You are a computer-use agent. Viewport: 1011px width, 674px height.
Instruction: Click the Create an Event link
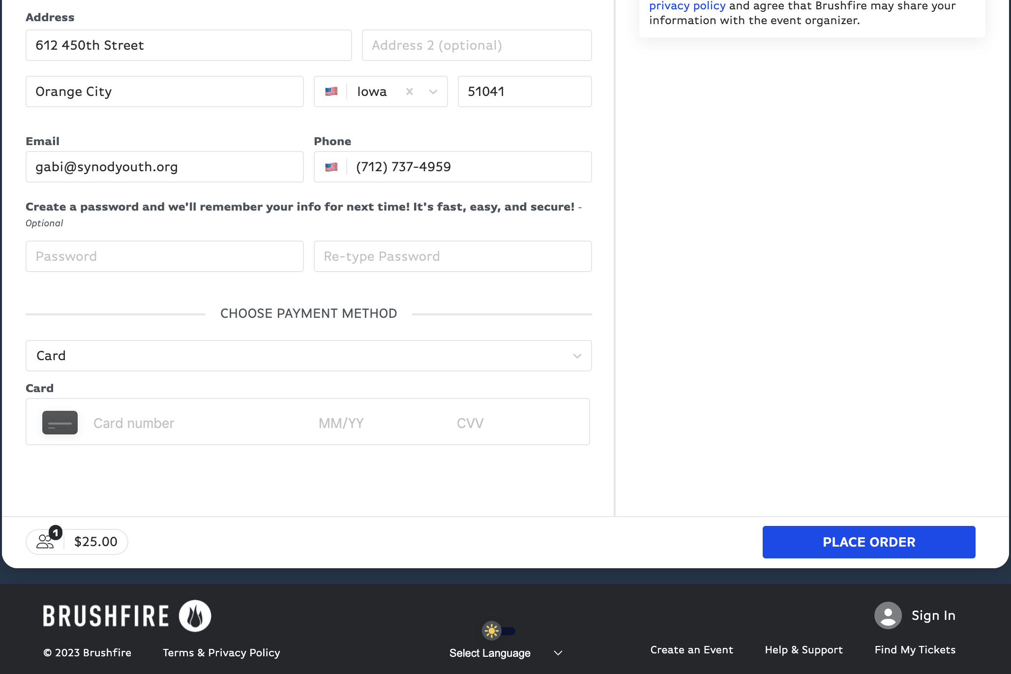point(691,650)
